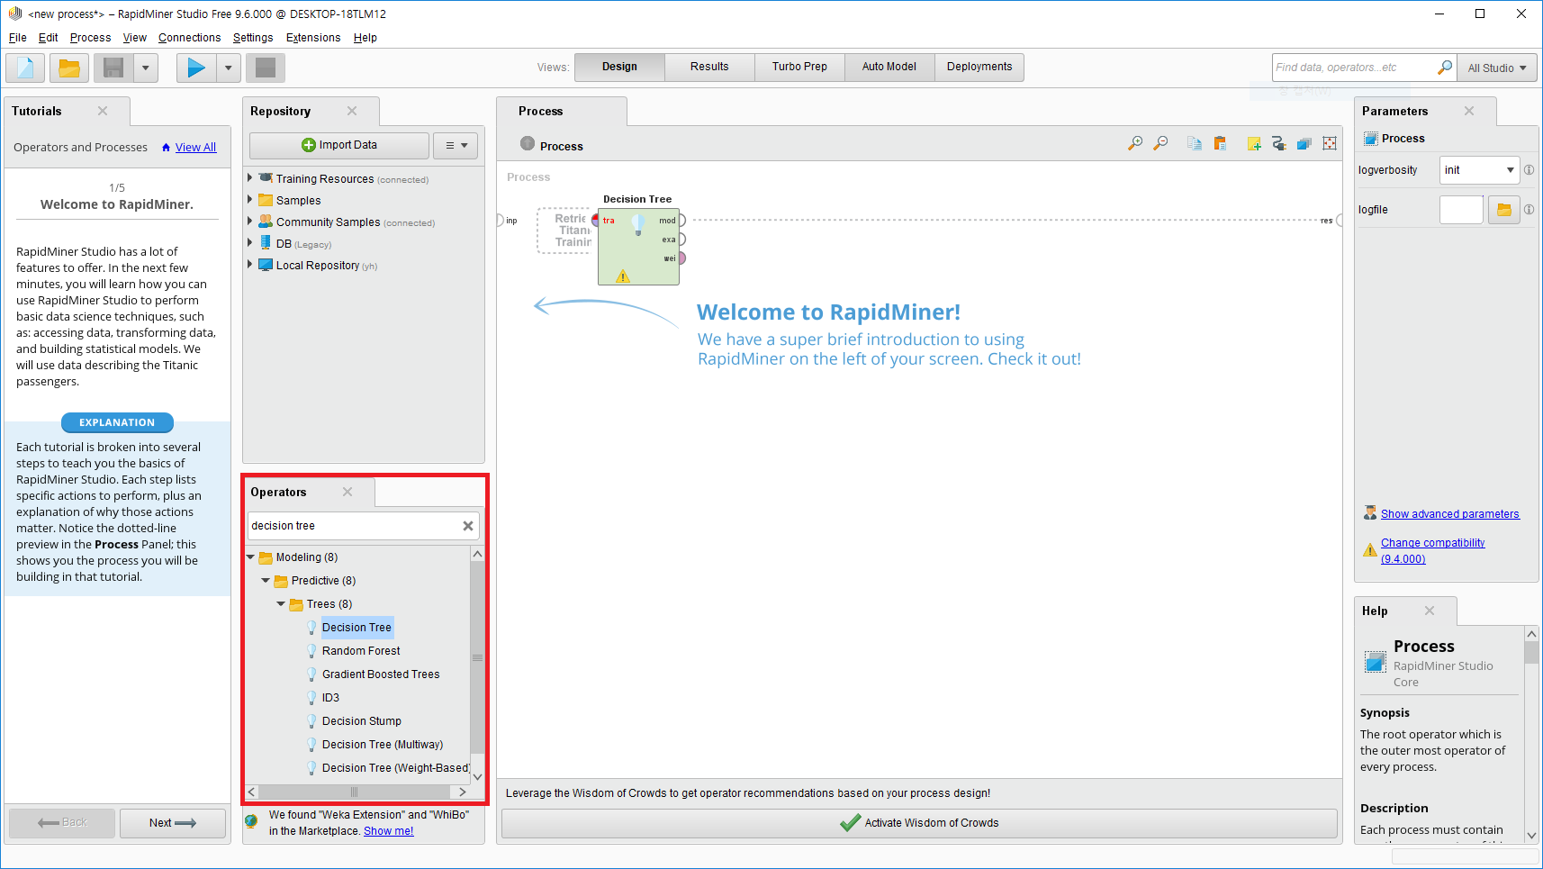Zoom out the process canvas
1543x869 pixels.
(1160, 143)
